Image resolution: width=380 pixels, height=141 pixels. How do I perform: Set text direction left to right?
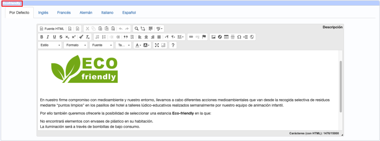tap(167, 37)
